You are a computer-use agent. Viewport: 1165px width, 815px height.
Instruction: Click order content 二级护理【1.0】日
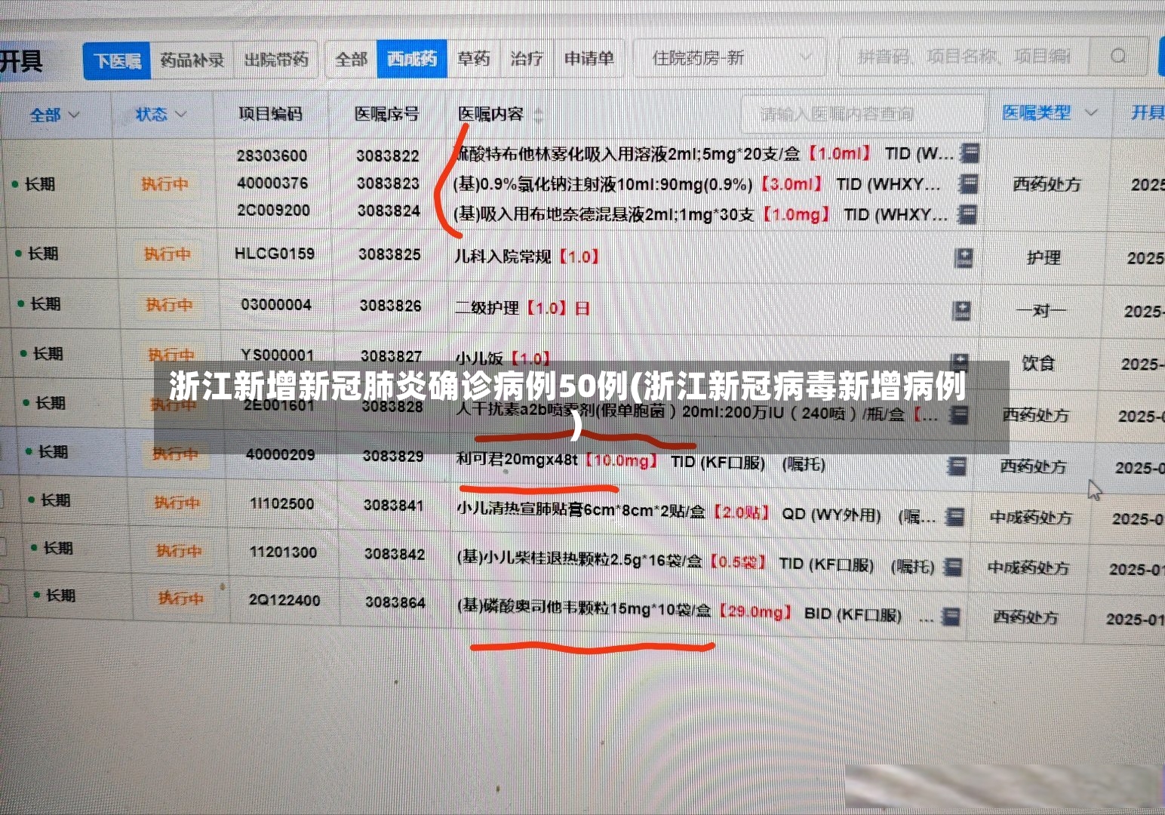click(x=522, y=308)
